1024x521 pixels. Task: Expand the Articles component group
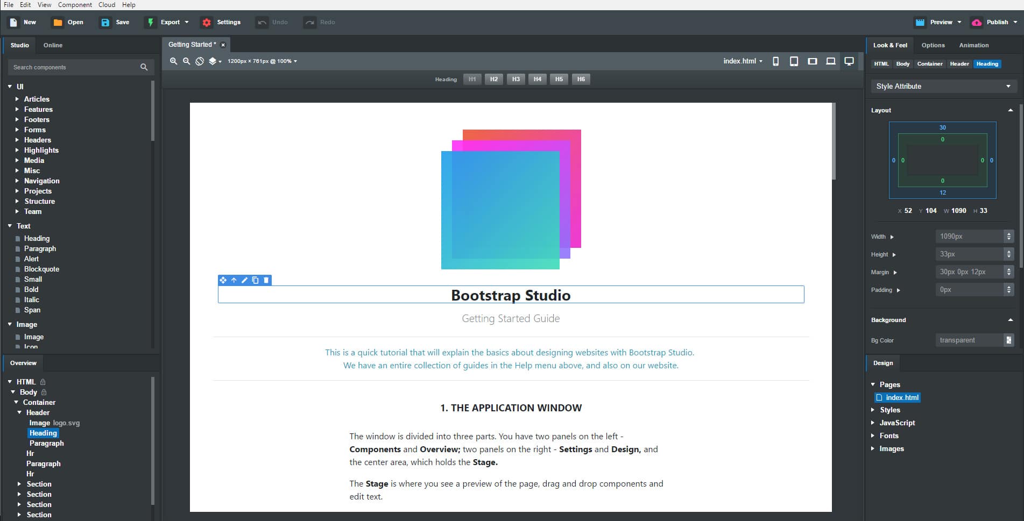17,99
